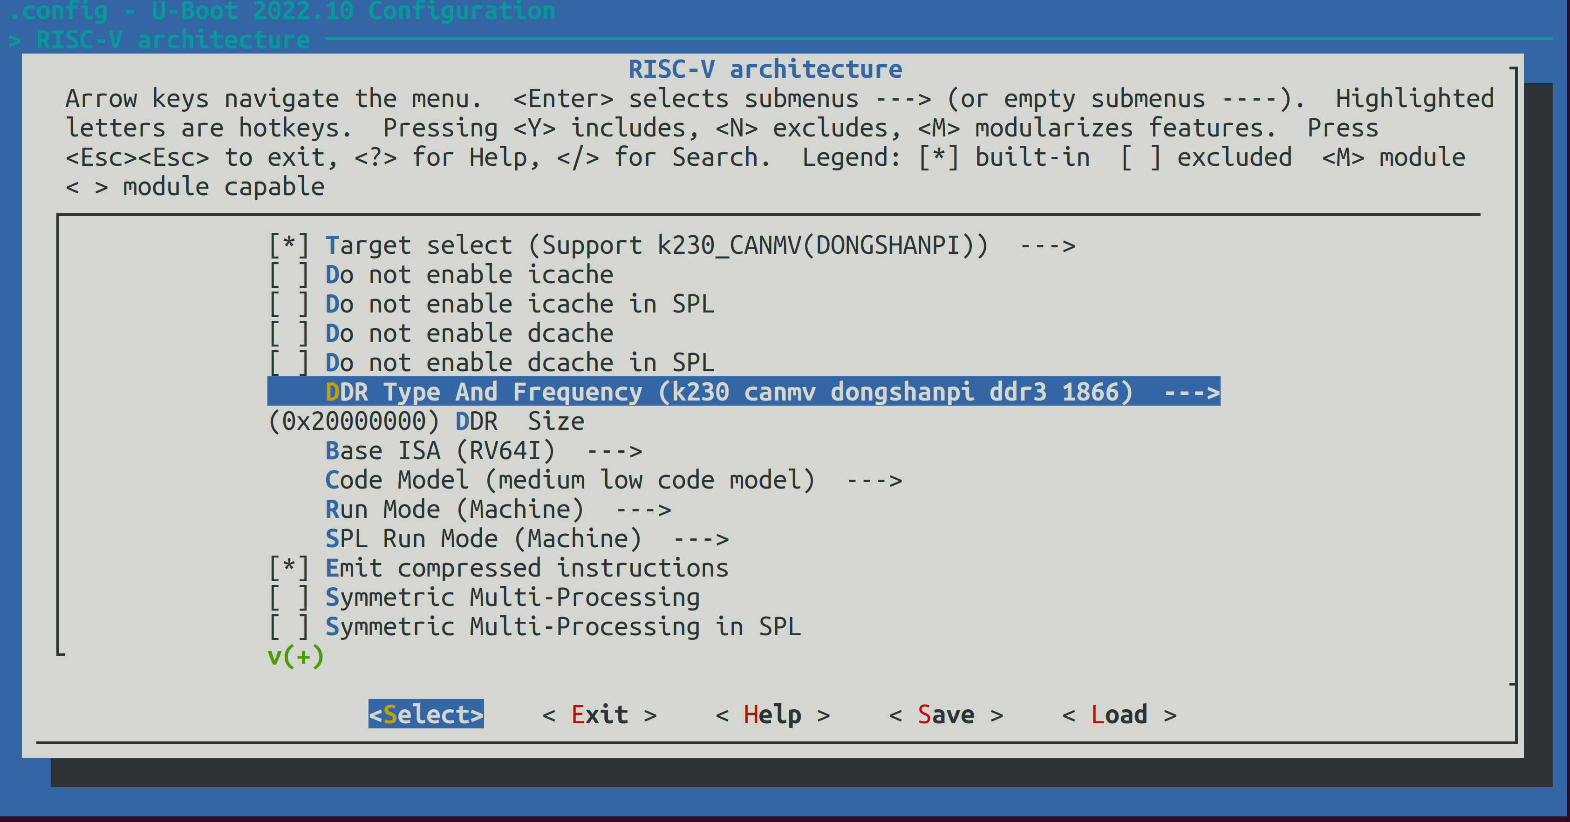
Task: Click Save to write config
Action: [x=945, y=714]
